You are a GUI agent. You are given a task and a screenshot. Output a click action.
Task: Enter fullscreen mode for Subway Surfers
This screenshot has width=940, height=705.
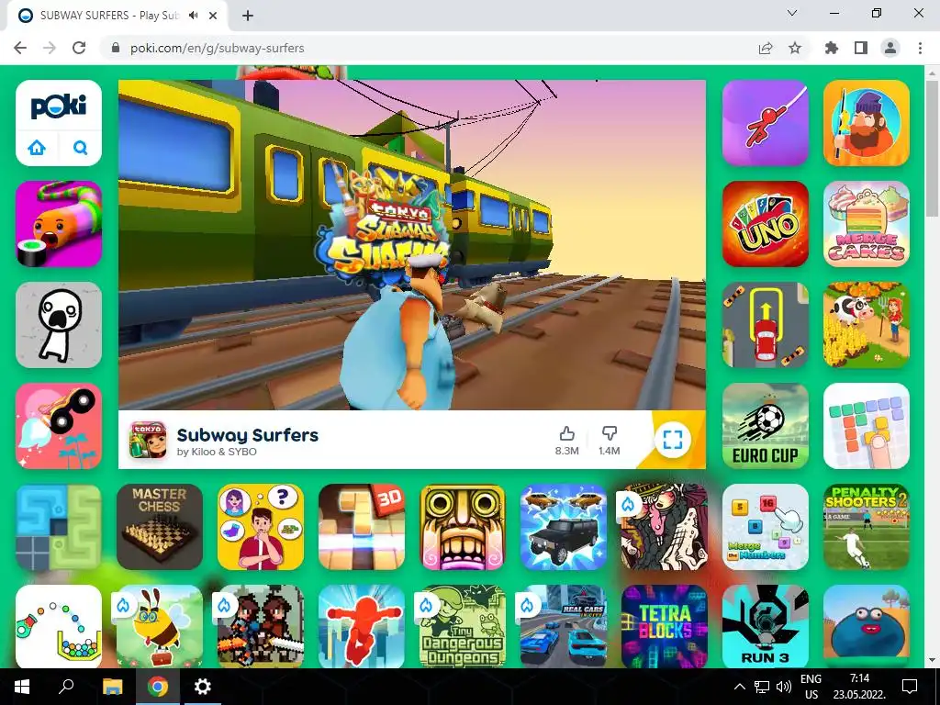[x=673, y=440]
